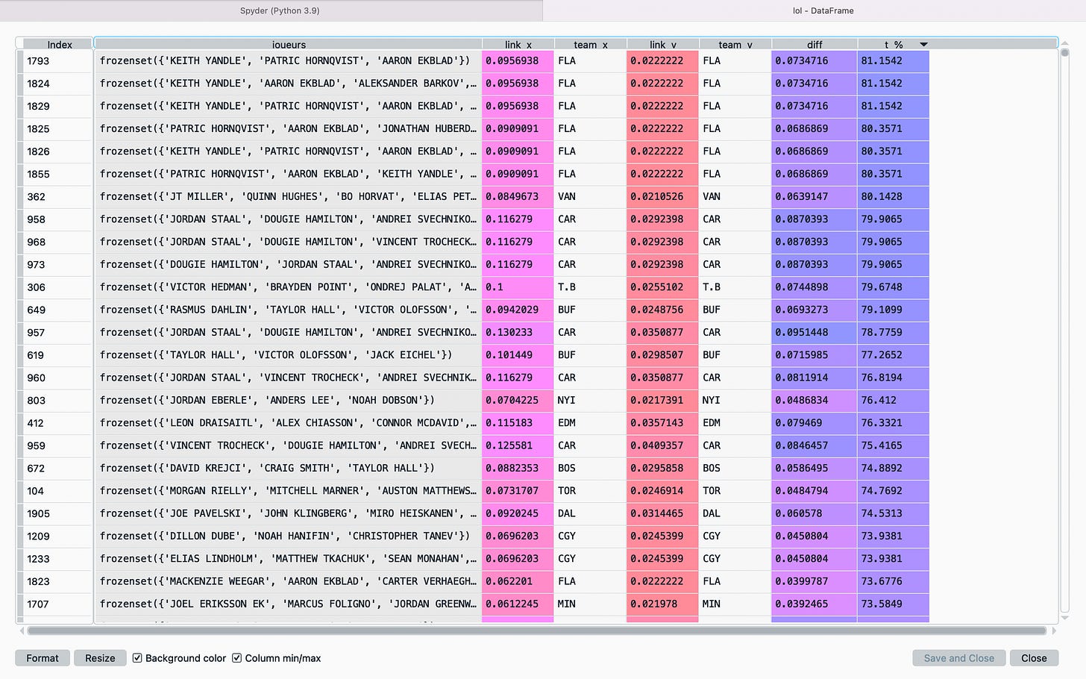The image size is (1086, 679).
Task: Select the joueurs column header
Action: pos(289,44)
